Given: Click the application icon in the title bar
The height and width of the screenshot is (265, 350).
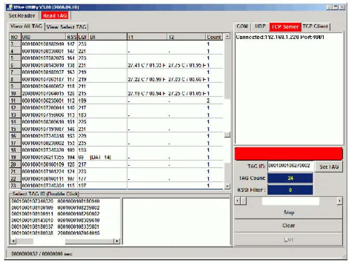Looking at the screenshot, I should [9, 7].
